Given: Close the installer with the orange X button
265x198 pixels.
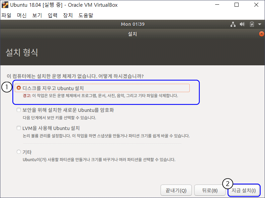Looking at the screenshot, I should [x=261, y=34].
